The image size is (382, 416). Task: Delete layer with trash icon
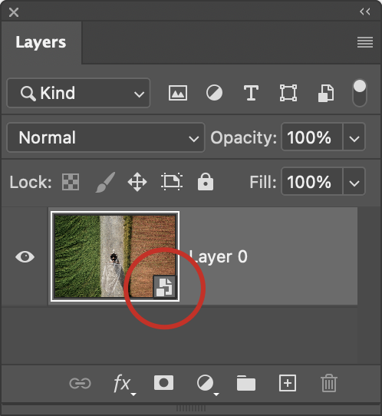[x=329, y=383]
